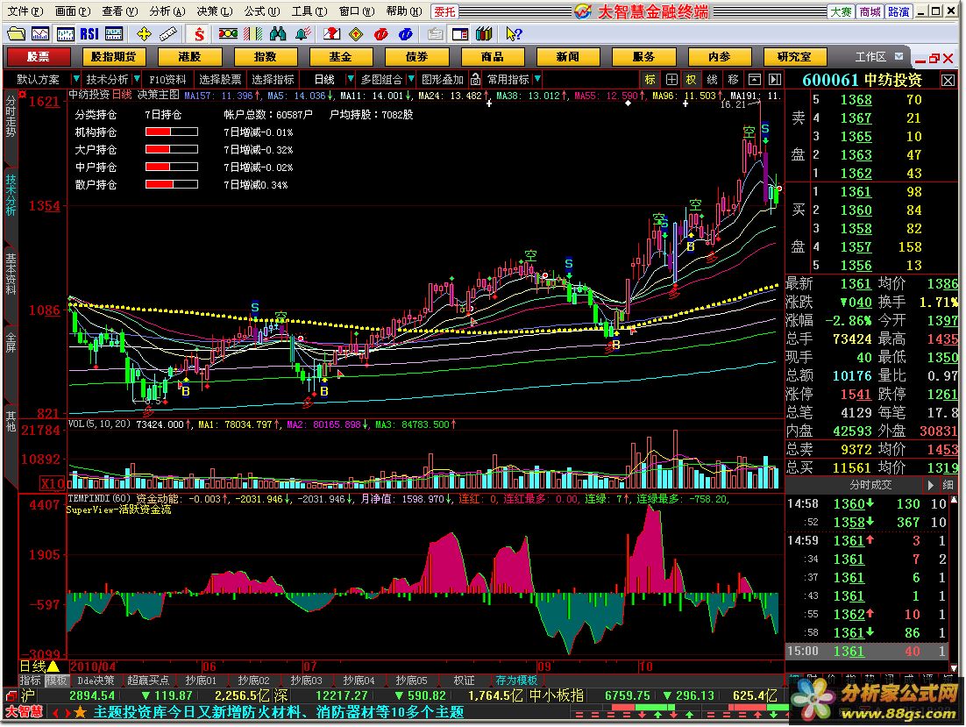The height and width of the screenshot is (727, 966).
Task: Click the red phi symbol icon
Action: pyautogui.click(x=380, y=34)
